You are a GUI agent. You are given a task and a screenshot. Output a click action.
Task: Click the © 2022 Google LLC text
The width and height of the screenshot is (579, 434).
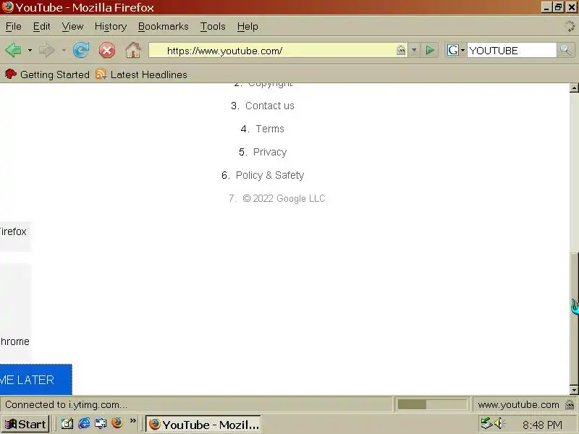tap(284, 198)
